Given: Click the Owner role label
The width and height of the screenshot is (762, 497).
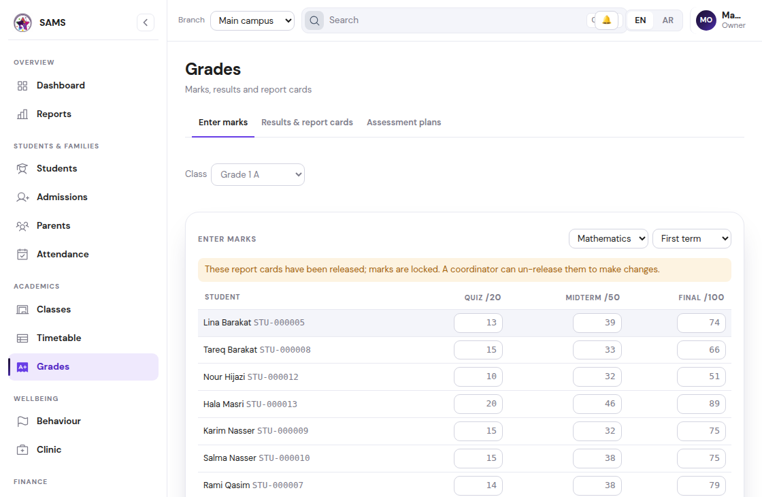Looking at the screenshot, I should point(733,26).
